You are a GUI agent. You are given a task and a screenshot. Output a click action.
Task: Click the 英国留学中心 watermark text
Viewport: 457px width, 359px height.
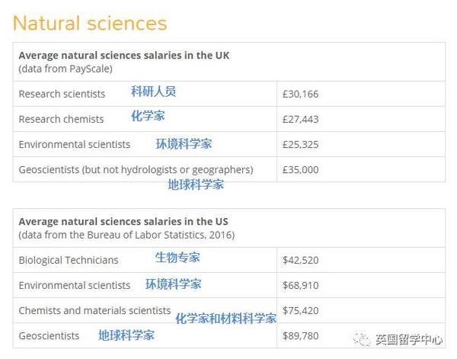409,340
